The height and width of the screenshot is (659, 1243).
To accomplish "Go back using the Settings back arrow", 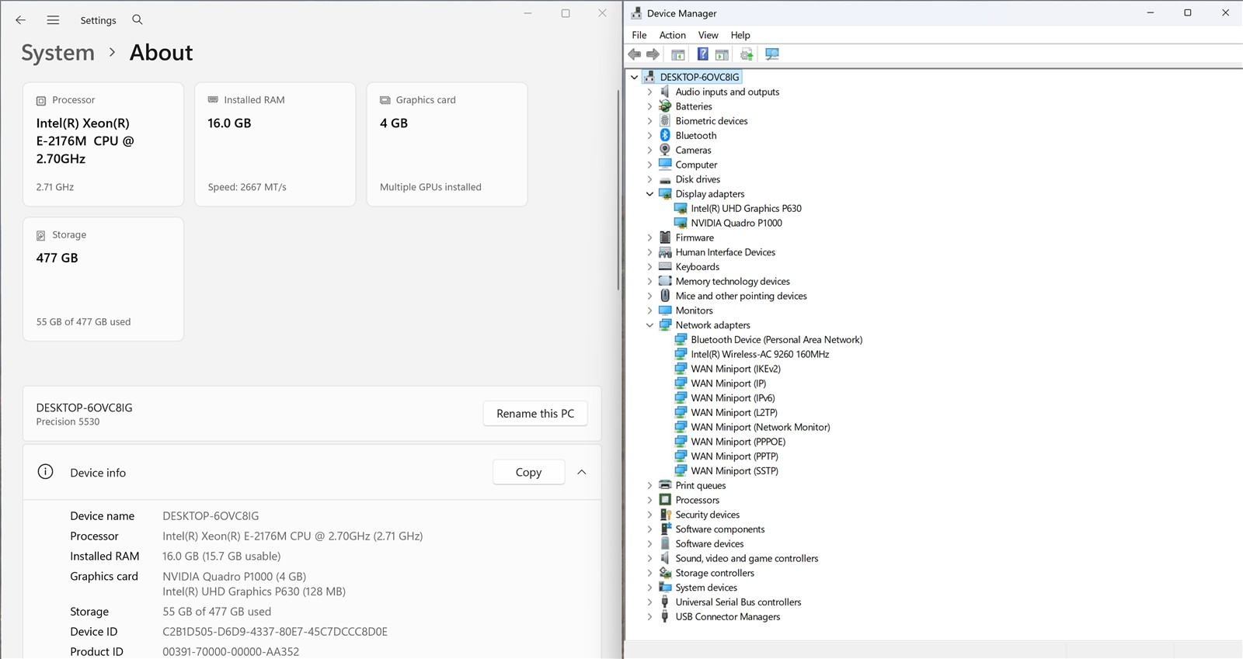I will click(21, 20).
